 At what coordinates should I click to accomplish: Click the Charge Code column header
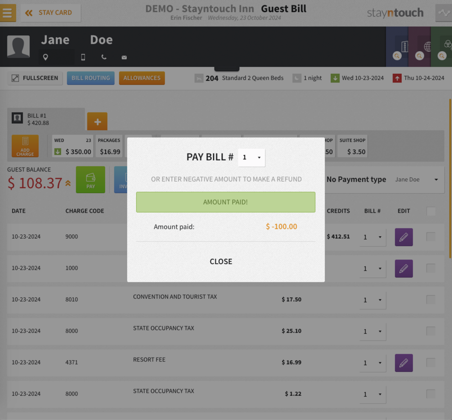click(x=85, y=211)
